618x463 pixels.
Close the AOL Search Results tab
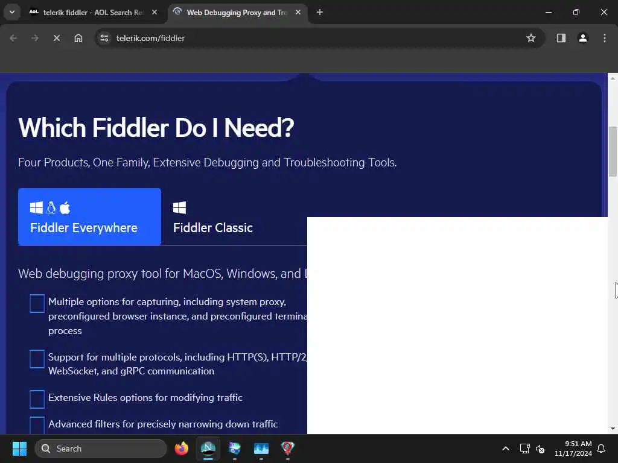(154, 12)
